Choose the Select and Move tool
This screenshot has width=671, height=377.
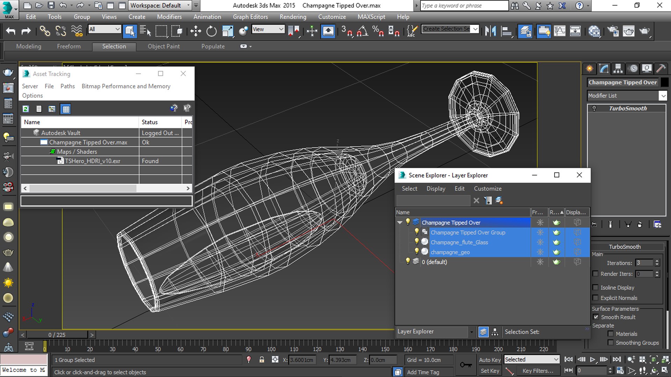(x=196, y=31)
